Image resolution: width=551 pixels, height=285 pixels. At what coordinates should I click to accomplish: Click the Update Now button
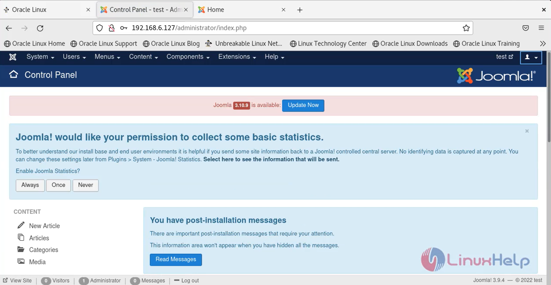[x=303, y=105]
